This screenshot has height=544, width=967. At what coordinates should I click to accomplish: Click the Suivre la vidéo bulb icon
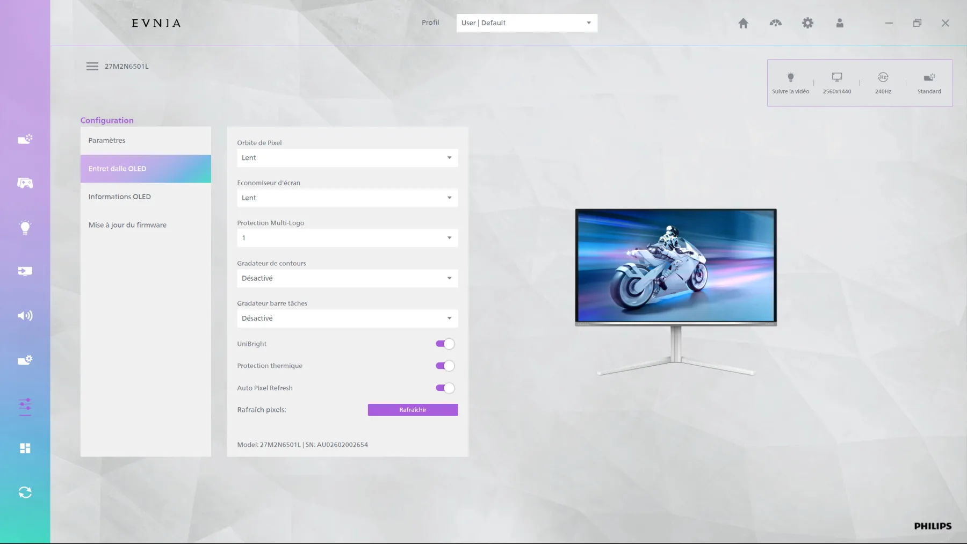790,77
